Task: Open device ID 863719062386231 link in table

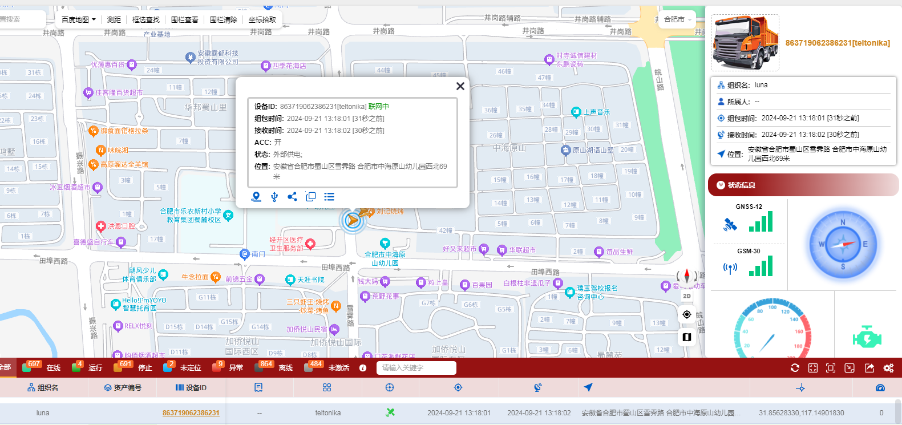Action: (191, 413)
